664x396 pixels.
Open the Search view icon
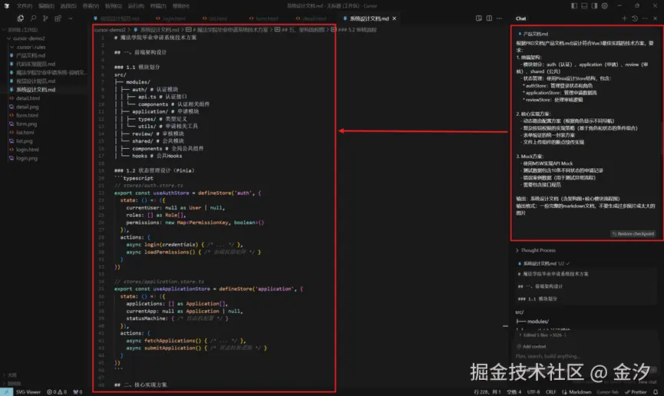click(x=33, y=18)
